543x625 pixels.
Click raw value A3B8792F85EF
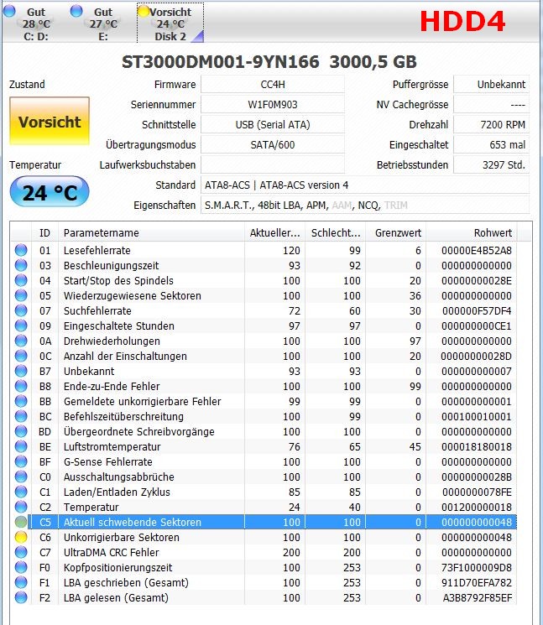pyautogui.click(x=478, y=598)
